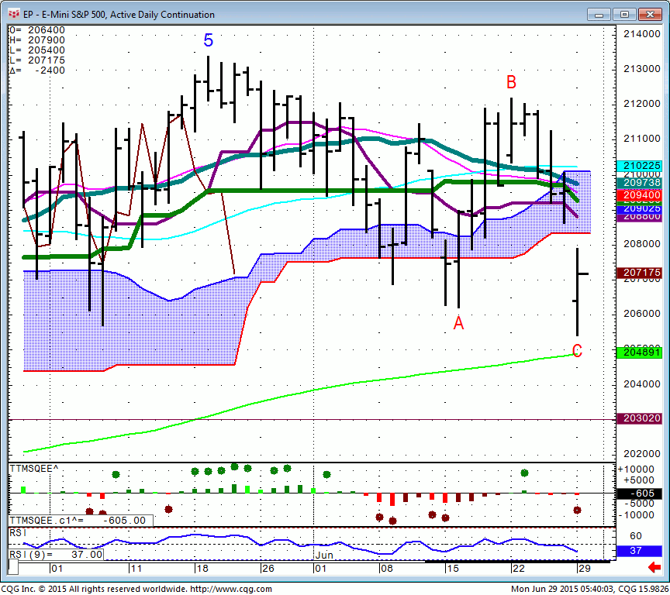This screenshot has width=670, height=595.
Task: Click the 11 date label on time axis
Action: click(x=136, y=569)
